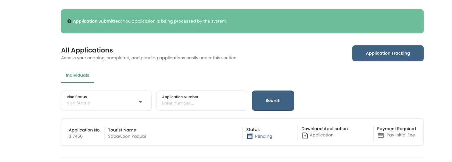The height and width of the screenshot is (162, 452).
Task: Click the download application file icon
Action: click(x=305, y=136)
